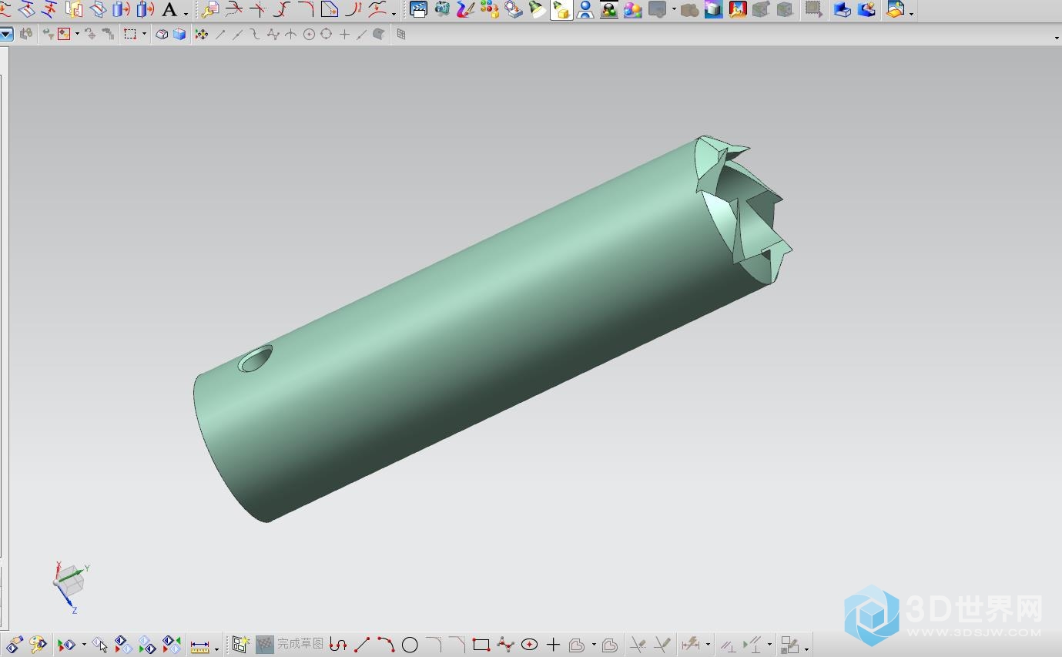Select the sketch Line tool
The image size is (1062, 657).
pos(362,645)
